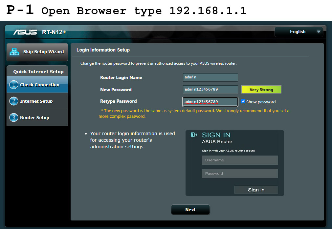Click the Very Strong password strength indicator

(261, 90)
